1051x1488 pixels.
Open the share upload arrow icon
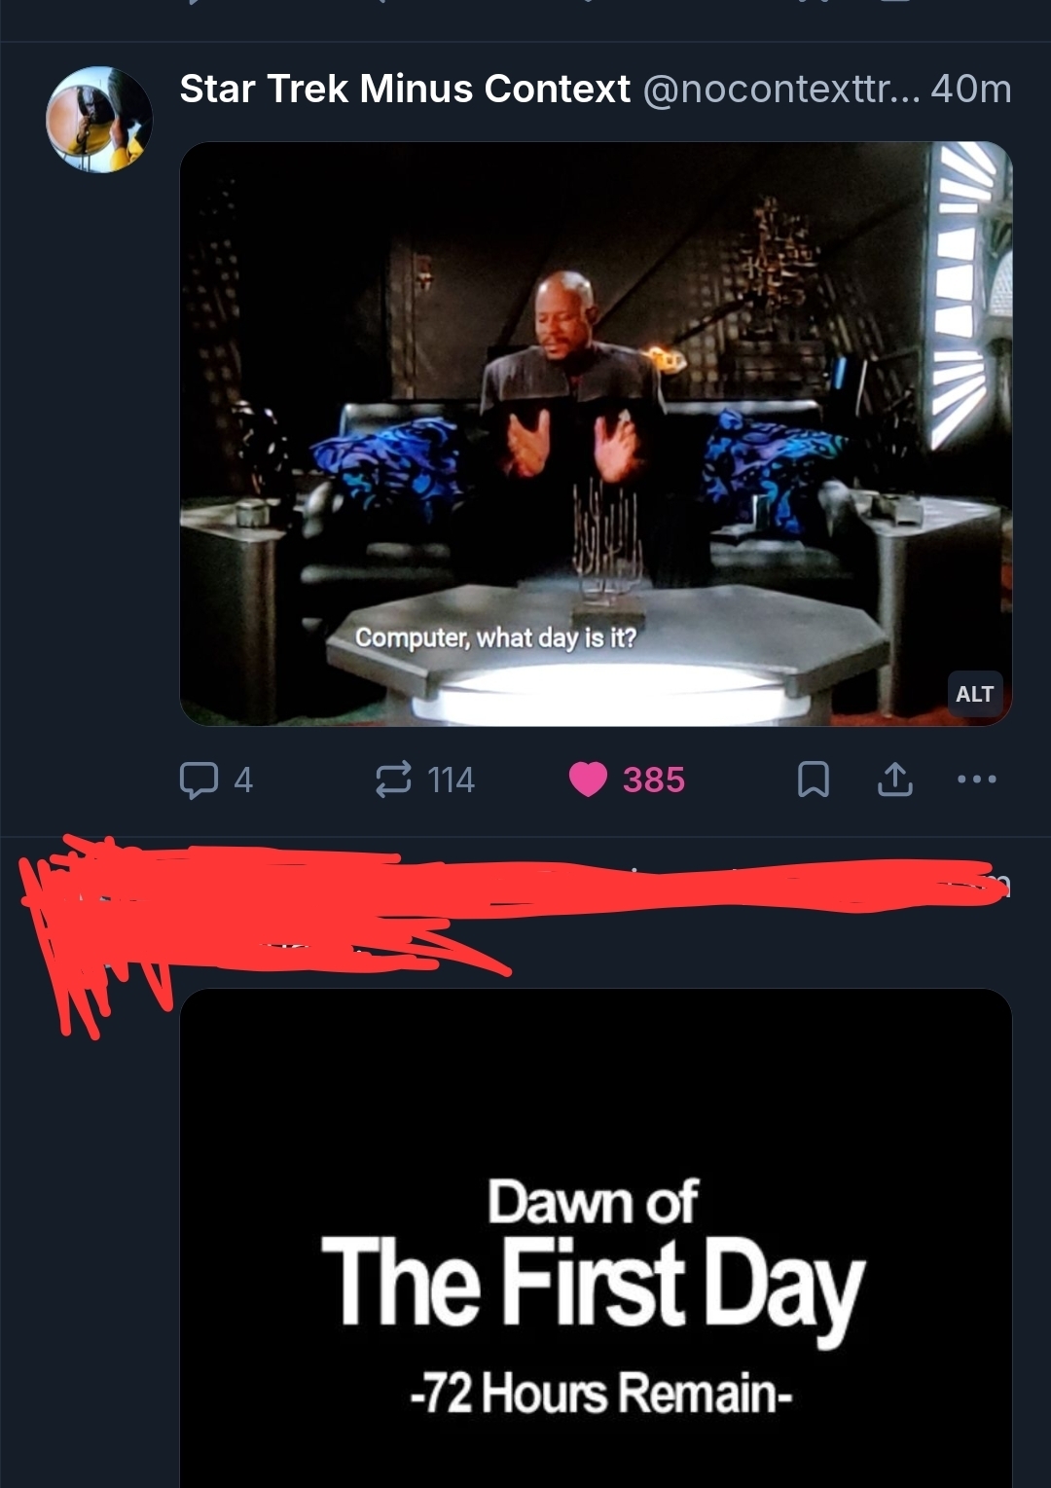[895, 779]
